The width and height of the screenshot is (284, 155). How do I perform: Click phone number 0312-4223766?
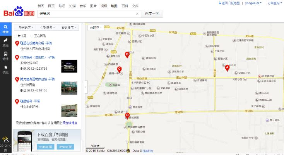[37, 69]
